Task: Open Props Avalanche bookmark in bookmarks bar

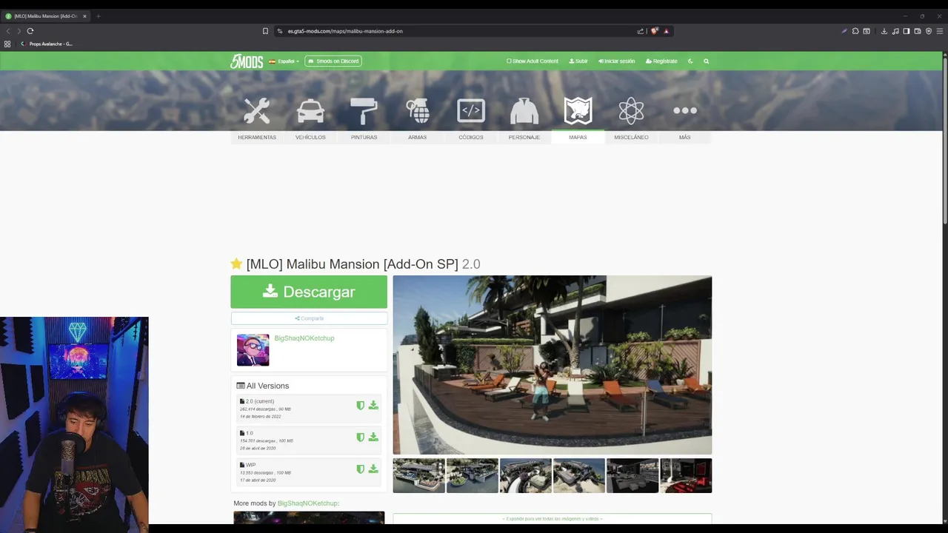Action: [47, 44]
